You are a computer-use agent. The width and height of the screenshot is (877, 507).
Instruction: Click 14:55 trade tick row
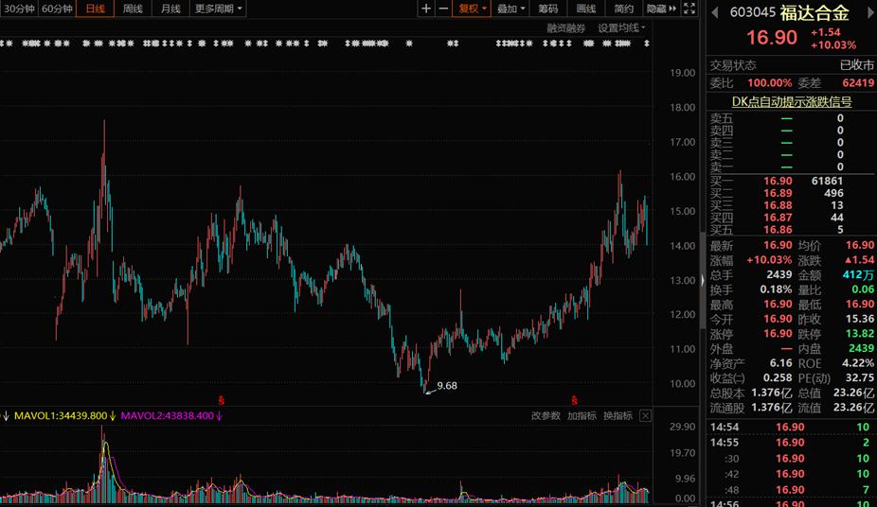pyautogui.click(x=792, y=443)
